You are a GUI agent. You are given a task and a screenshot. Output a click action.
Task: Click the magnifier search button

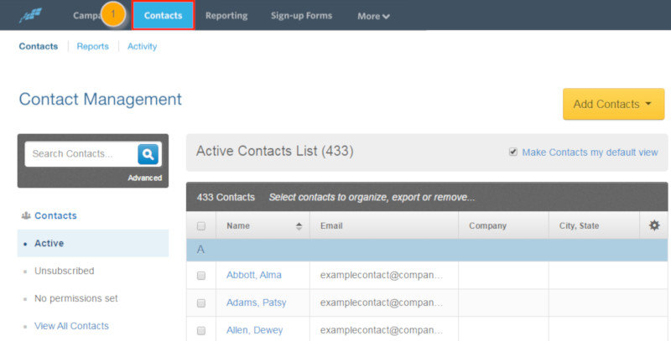point(148,154)
